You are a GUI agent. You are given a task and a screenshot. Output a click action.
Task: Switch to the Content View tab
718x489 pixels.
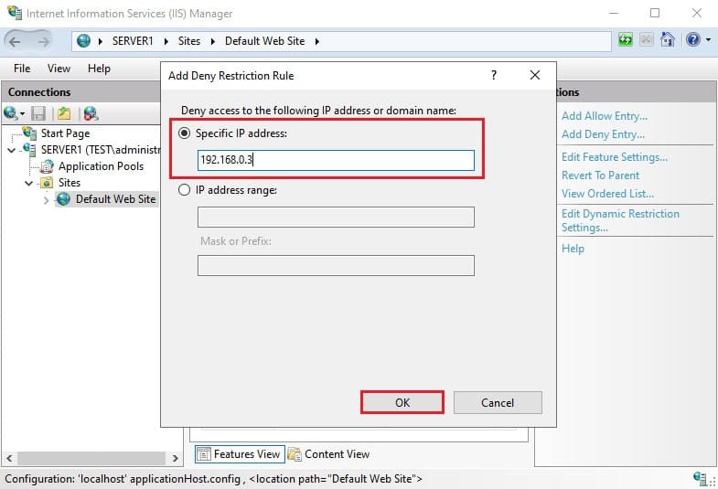[328, 453]
